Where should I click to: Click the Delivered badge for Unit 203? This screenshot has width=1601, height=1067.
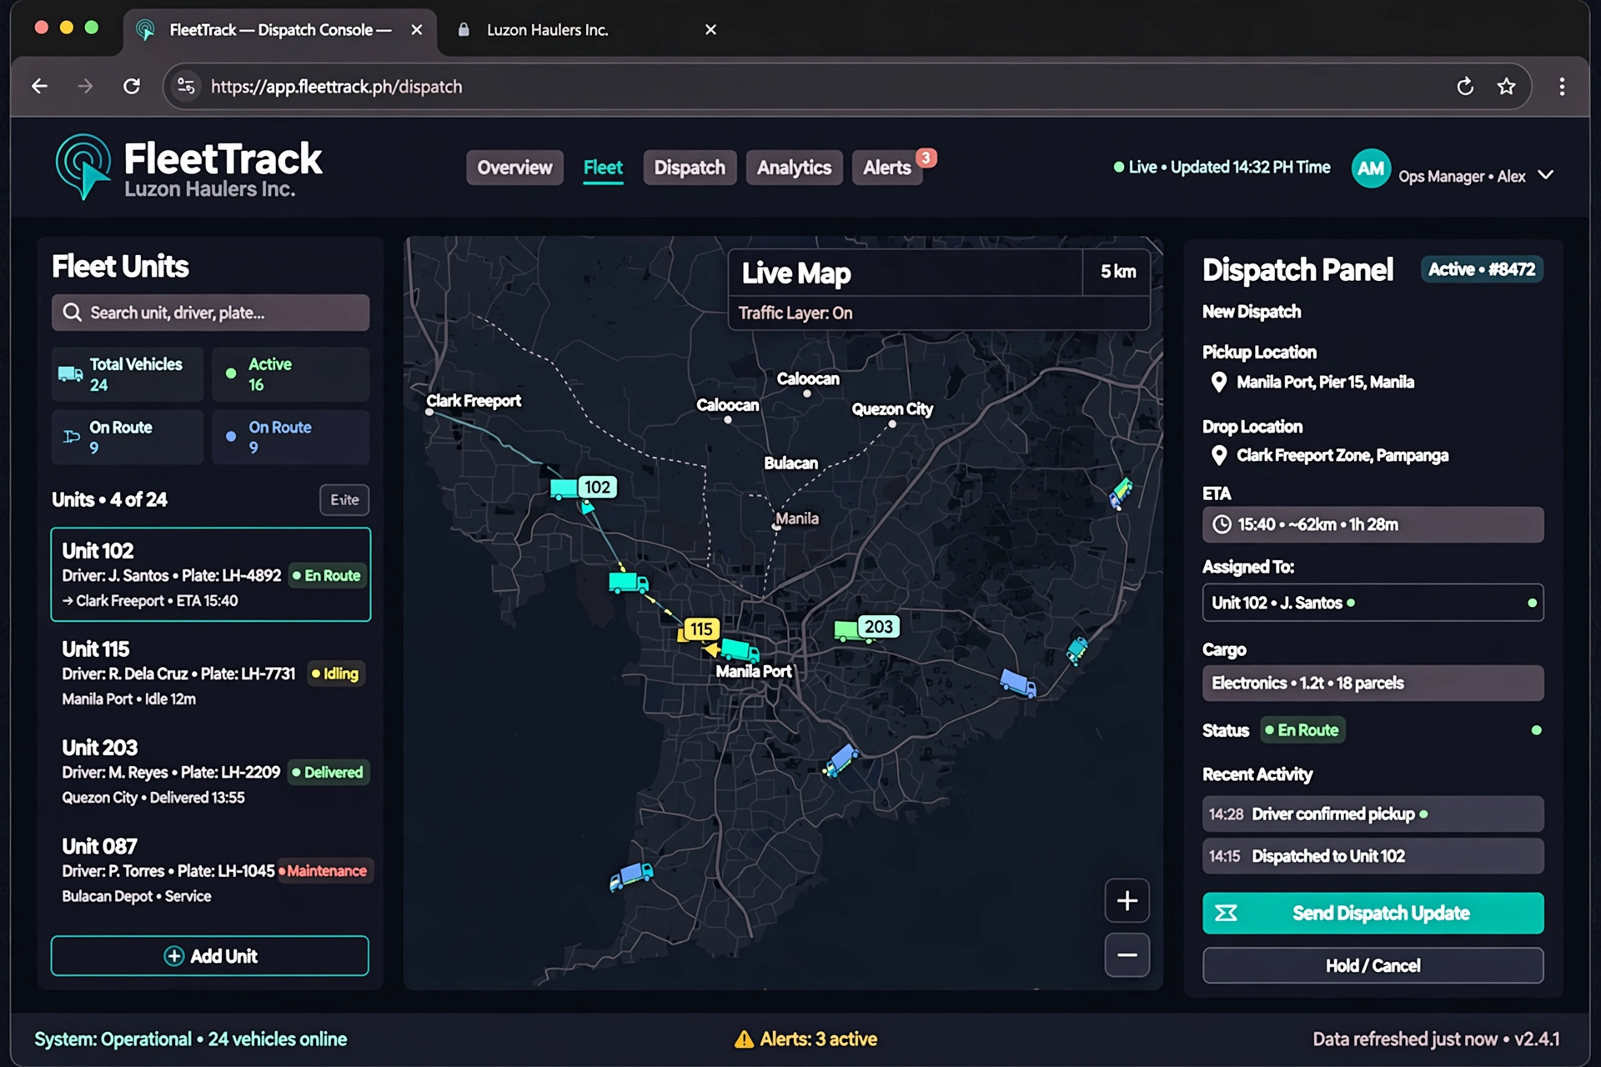(x=328, y=772)
